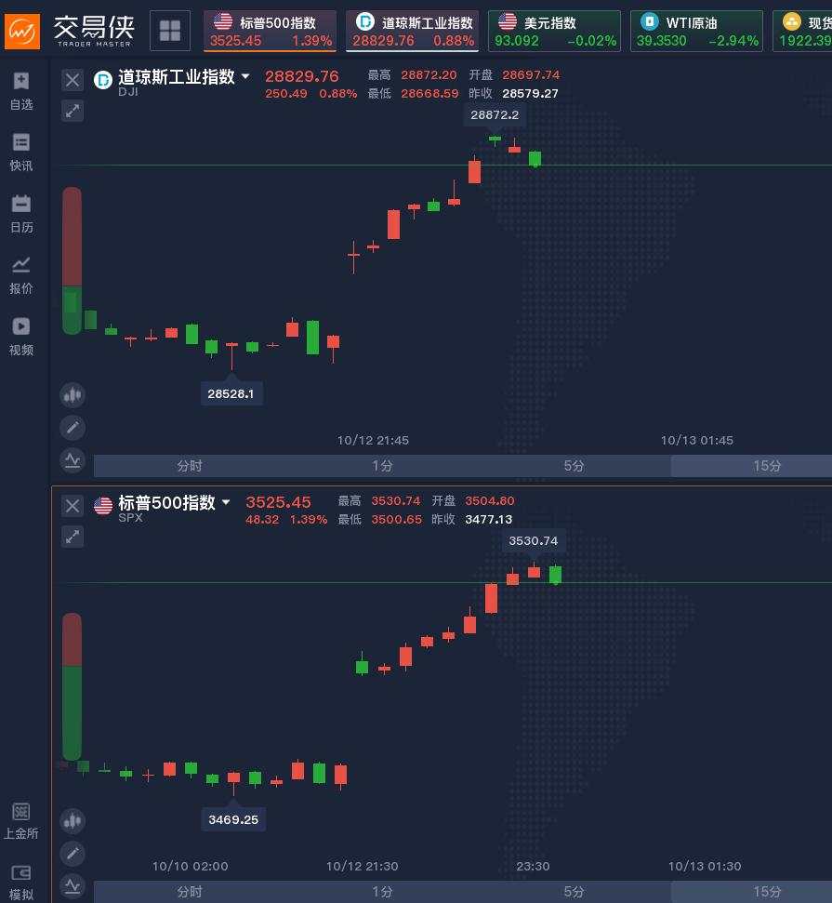Expand the 道琼斯工业指数 chart to fullscreen
This screenshot has height=903, width=832.
73,111
